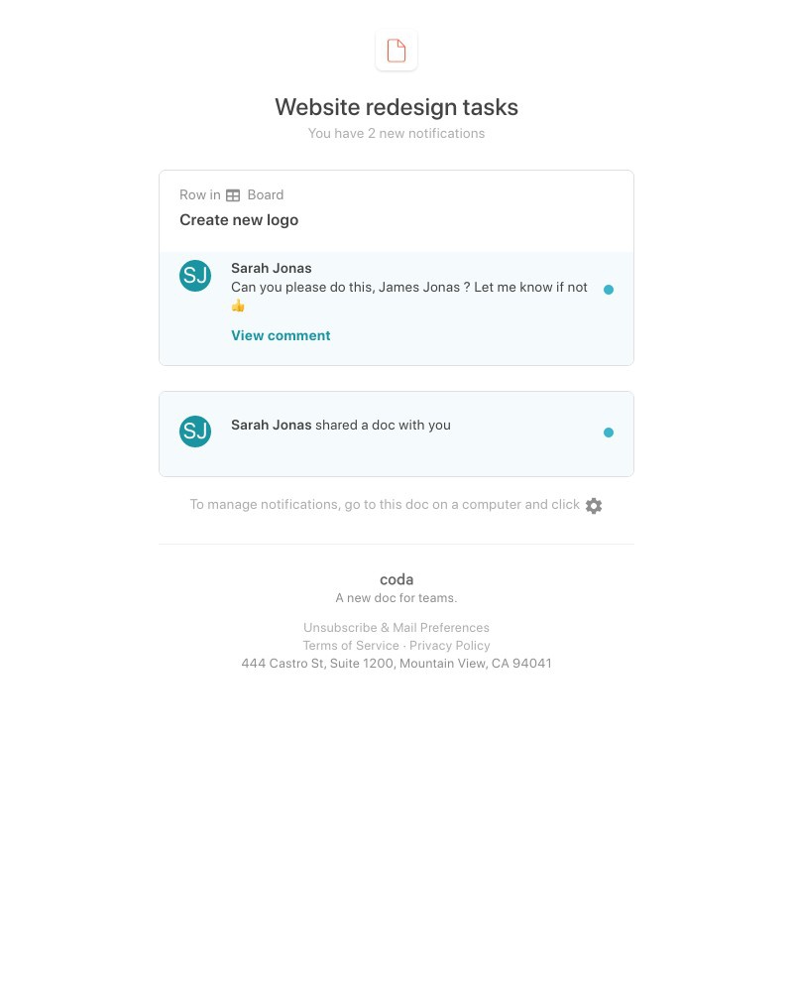The width and height of the screenshot is (793, 992).
Task: Click the thumbs up emoji in the comment
Action: point(238,306)
